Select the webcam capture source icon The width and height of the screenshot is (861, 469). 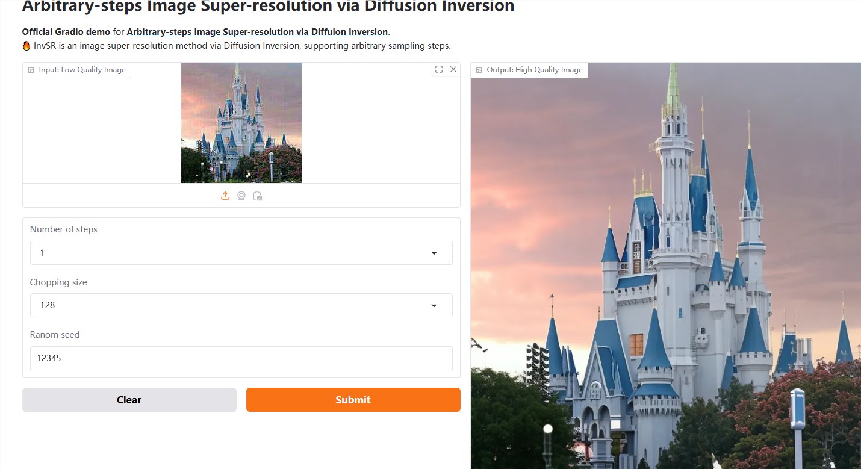point(241,196)
